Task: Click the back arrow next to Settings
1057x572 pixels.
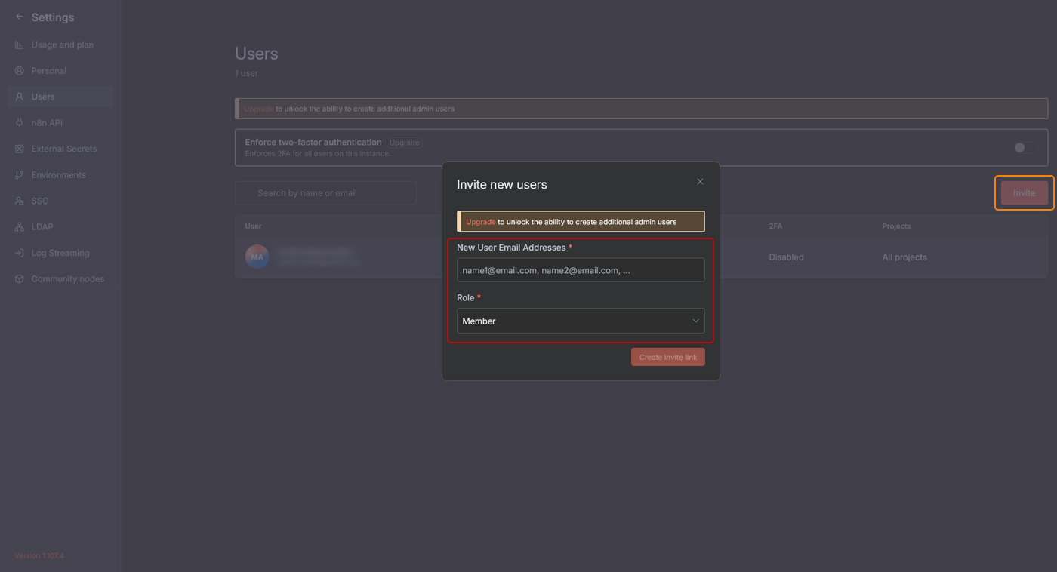Action: [20, 17]
